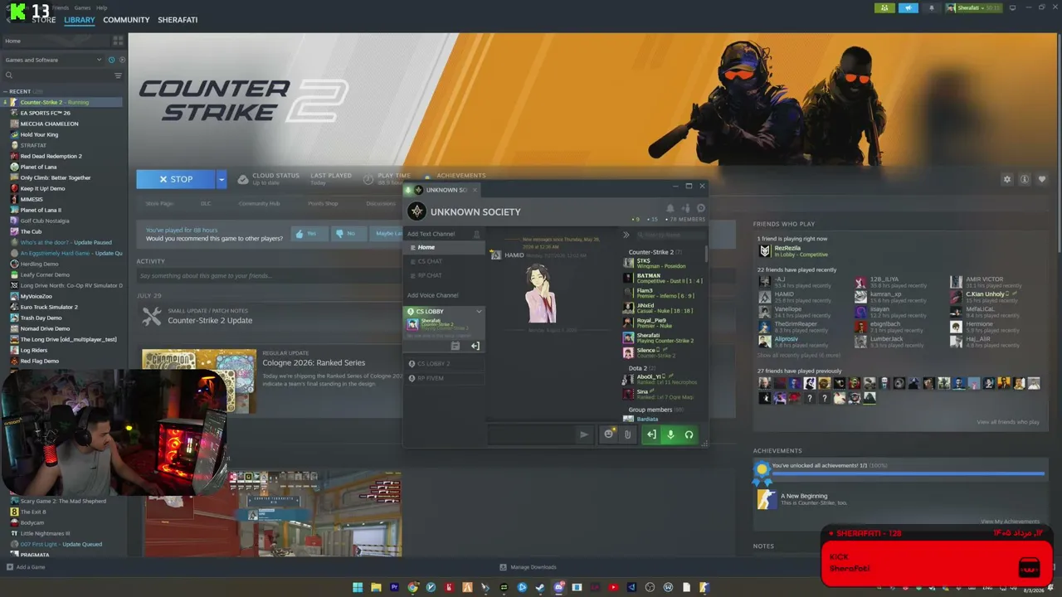1062x597 pixels.
Task: Open the emoticon picker in chat
Action: 609,434
